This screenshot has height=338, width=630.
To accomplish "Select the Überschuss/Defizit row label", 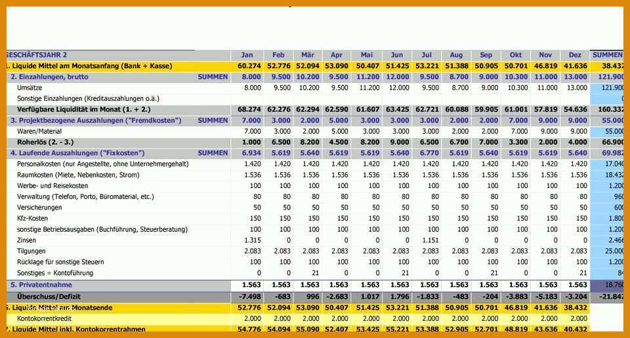I will tap(49, 296).
